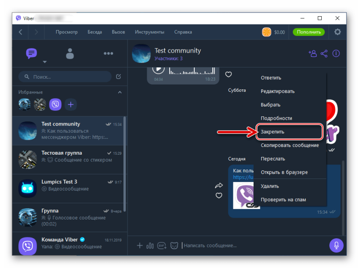Open the Test community chat
The width and height of the screenshot is (359, 268).
pyautogui.click(x=68, y=130)
